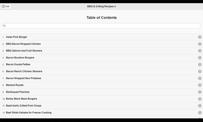Expand Barbequed Peaches with right chevron
This screenshot has height=122, width=203.
[200, 92]
